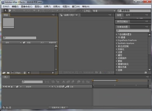Click the 搜索帮助 search field

point(134,11)
